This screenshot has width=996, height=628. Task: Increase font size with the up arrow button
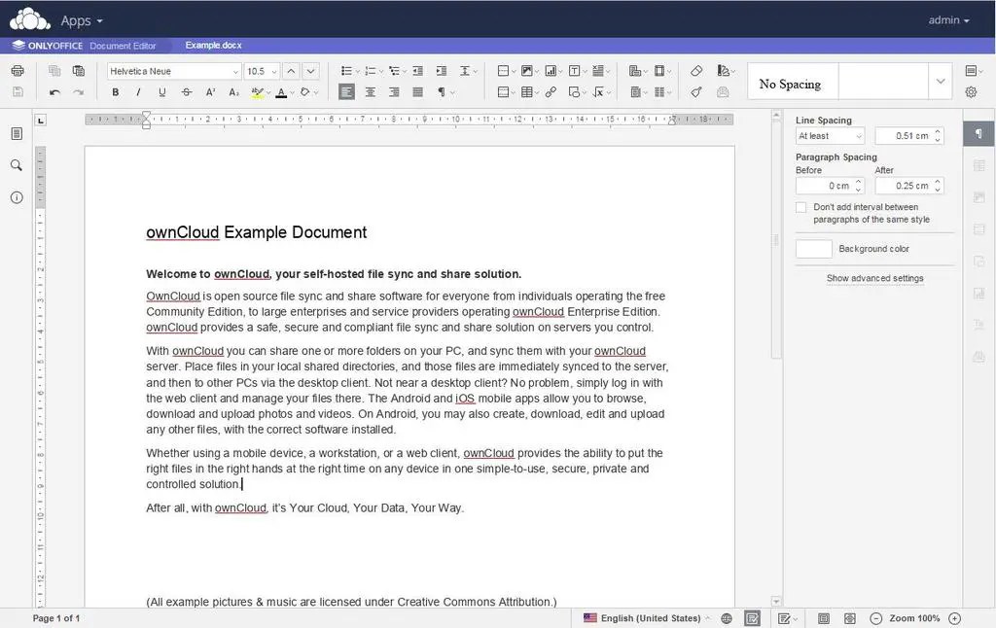[291, 71]
